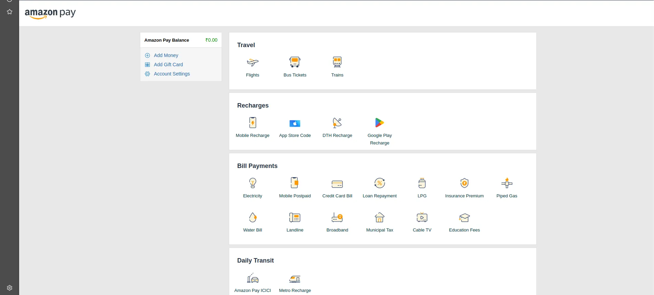Open the Account Settings link
The height and width of the screenshot is (295, 654).
(172, 74)
